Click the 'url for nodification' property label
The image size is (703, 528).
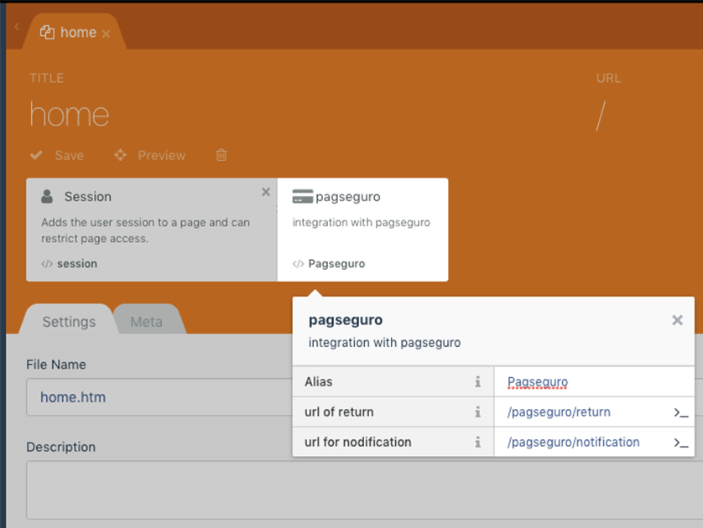point(357,442)
